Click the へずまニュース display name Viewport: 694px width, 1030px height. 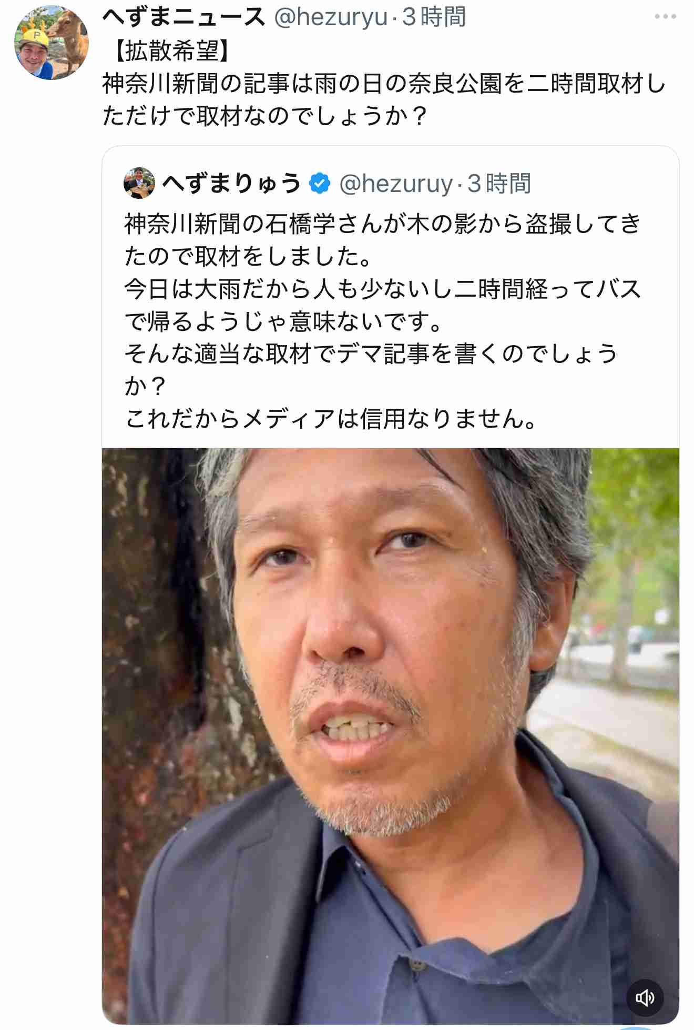184,17
